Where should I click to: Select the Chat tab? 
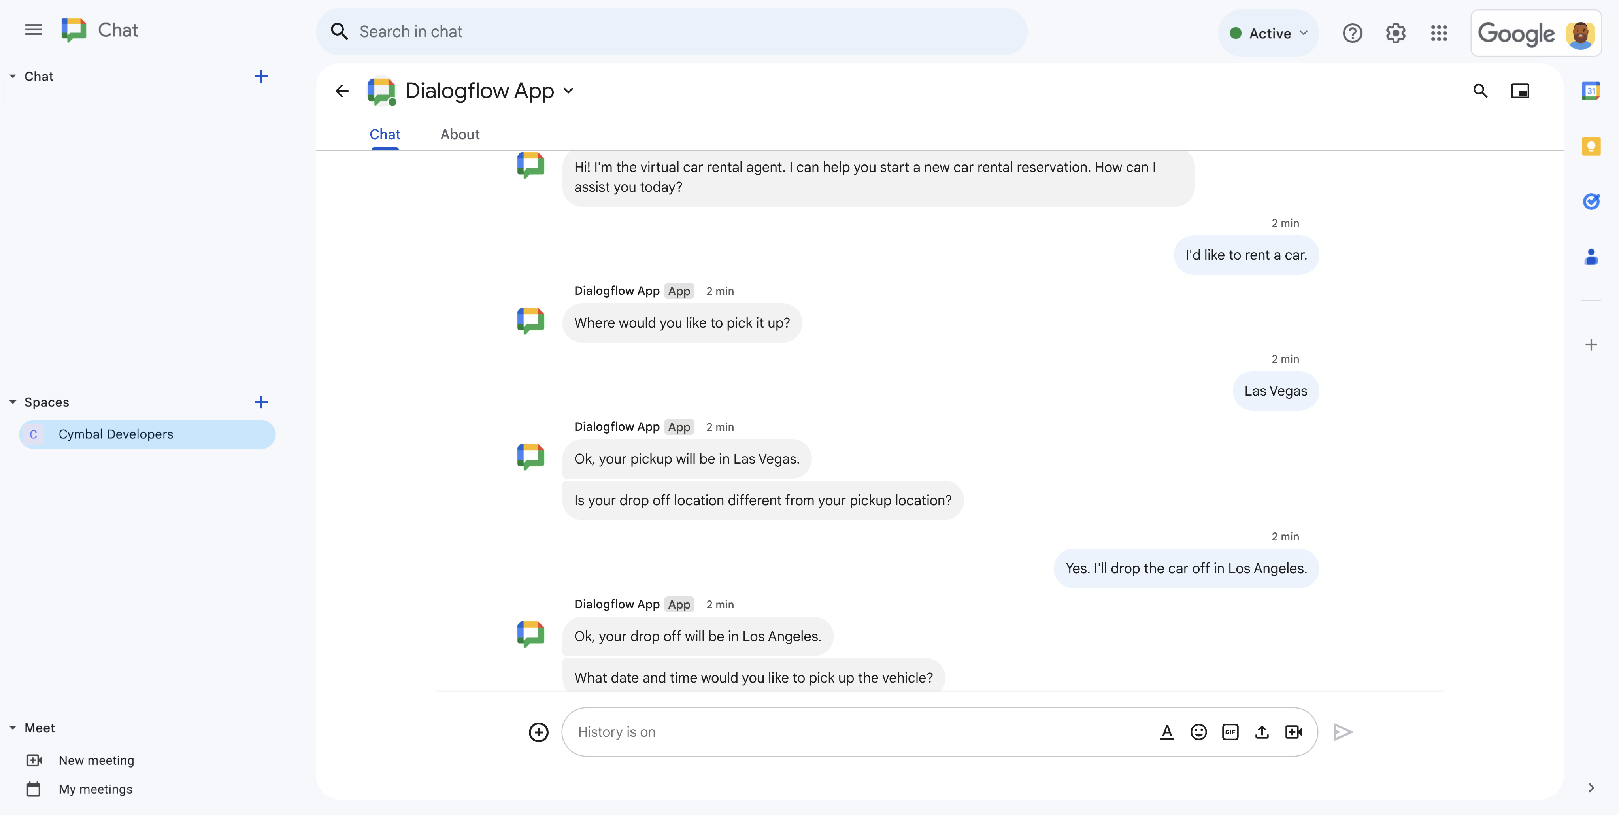point(385,133)
